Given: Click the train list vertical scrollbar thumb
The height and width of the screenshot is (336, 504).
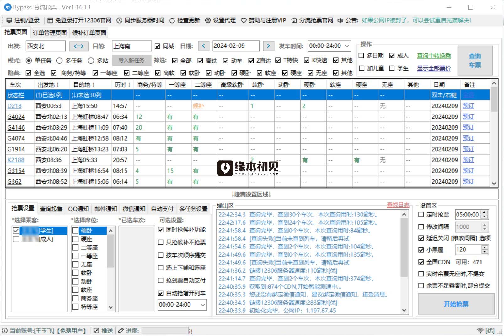Looking at the screenshot, I should point(494,99).
